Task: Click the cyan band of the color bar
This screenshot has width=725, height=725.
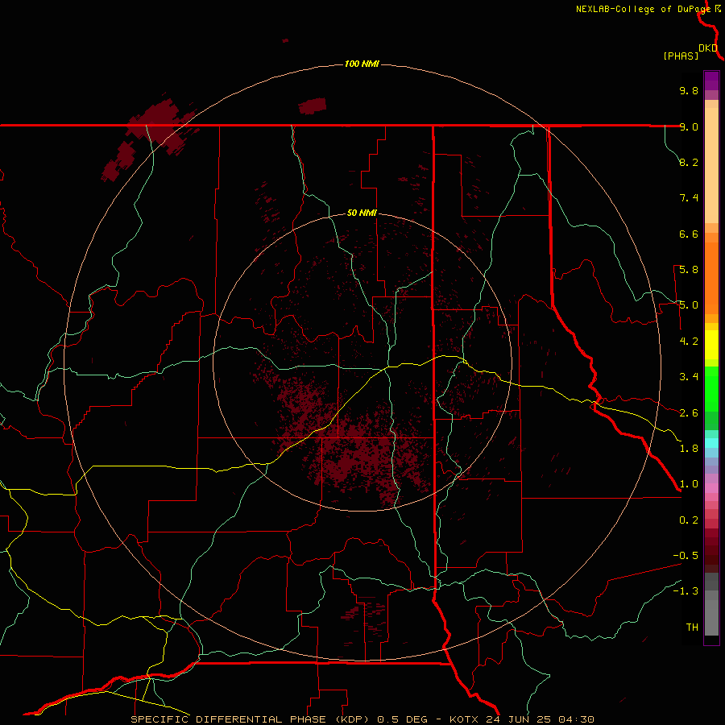Action: 711,443
